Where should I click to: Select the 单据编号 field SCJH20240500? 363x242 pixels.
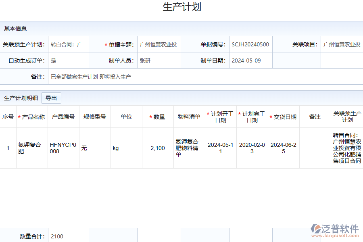250,44
